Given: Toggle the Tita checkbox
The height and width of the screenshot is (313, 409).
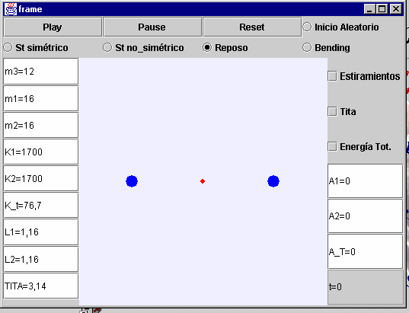Looking at the screenshot, I should click(x=332, y=112).
